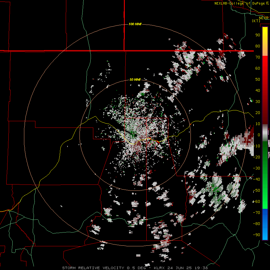Click the 60 value on velocity scale
Screen dimensions: 270x270
point(258,68)
